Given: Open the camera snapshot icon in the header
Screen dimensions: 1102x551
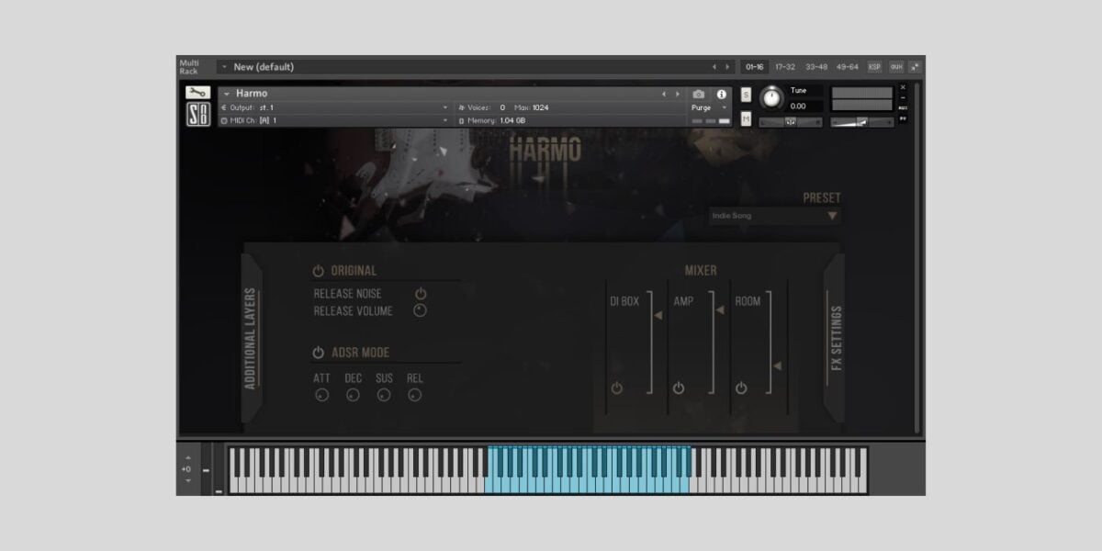Looking at the screenshot, I should click(x=701, y=94).
